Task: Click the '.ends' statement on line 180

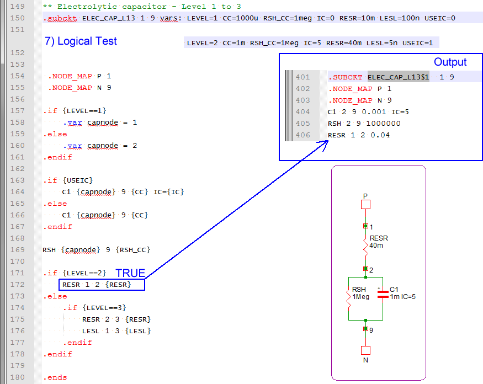Action: [x=55, y=377]
